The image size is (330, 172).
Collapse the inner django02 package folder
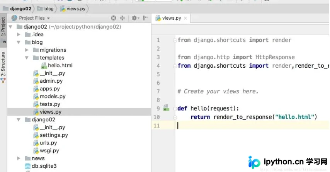click(x=19, y=119)
